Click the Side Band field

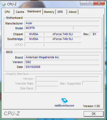pyautogui.click(x=47, y=88)
